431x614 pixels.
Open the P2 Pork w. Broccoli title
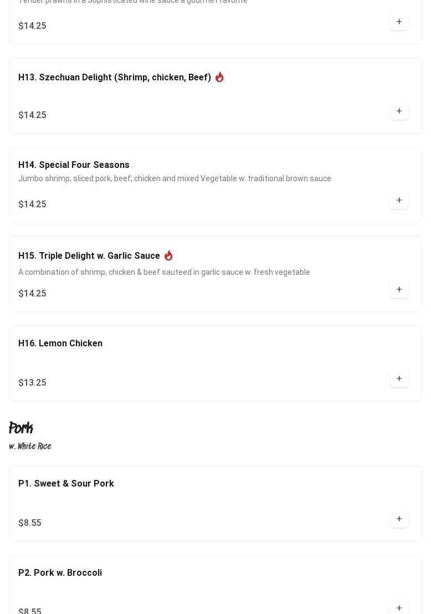(60, 573)
